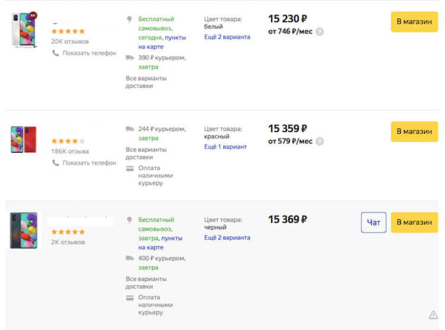Expand Ещё 1 вариант for the red color
Image resolution: width=445 pixels, height=330 pixels.
225,147
